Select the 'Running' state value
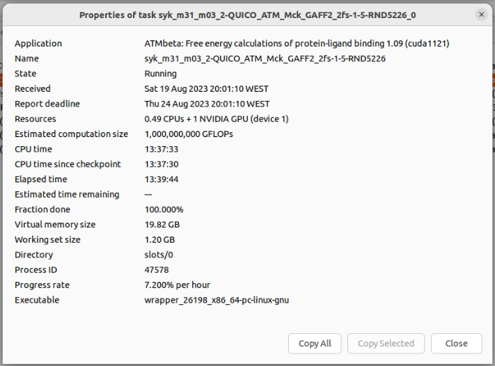Image resolution: width=495 pixels, height=366 pixels. click(160, 74)
